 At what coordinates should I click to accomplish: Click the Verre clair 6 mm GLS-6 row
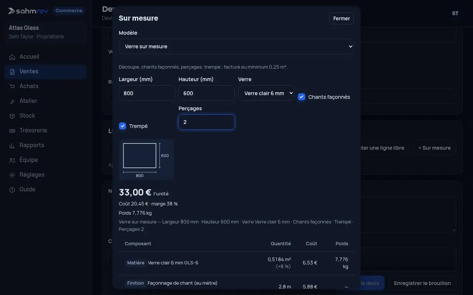[x=236, y=263]
